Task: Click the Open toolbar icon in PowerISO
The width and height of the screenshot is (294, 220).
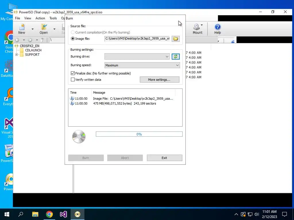Action: (x=44, y=29)
